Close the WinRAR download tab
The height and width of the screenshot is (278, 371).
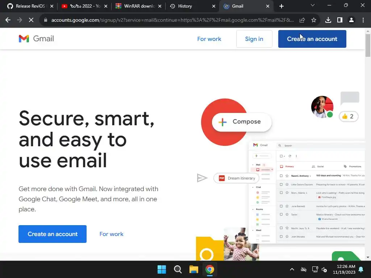tap(160, 6)
